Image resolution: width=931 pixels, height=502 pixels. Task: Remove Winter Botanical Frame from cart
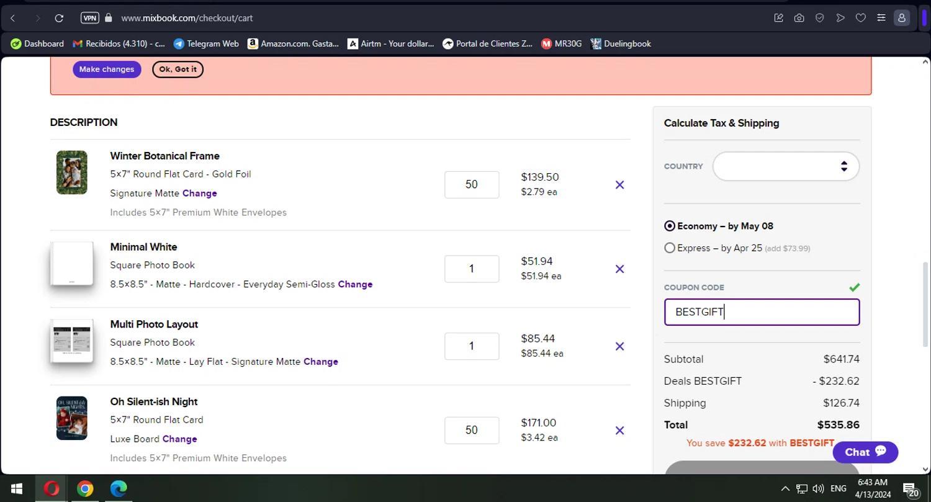(619, 185)
